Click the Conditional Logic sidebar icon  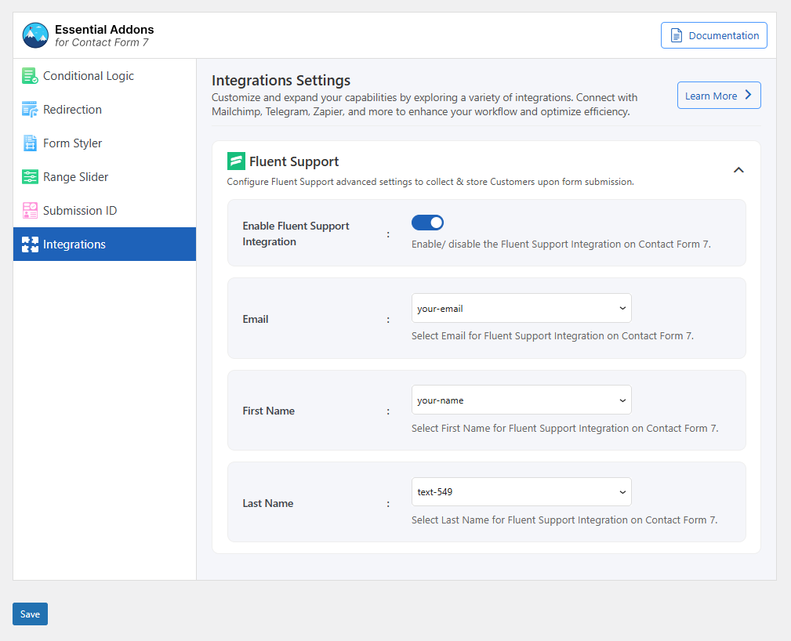coord(30,76)
